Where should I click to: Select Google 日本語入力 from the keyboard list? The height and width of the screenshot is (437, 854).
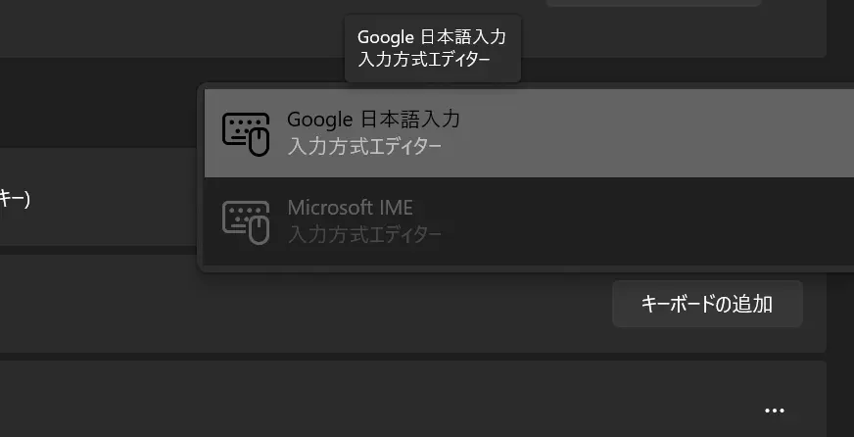529,133
